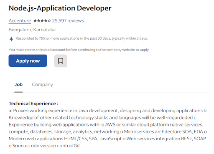Save job with the bookmark icon
Screen dimensions: 214x154
[61, 61]
